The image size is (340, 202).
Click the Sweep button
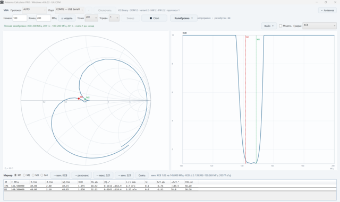point(130,18)
